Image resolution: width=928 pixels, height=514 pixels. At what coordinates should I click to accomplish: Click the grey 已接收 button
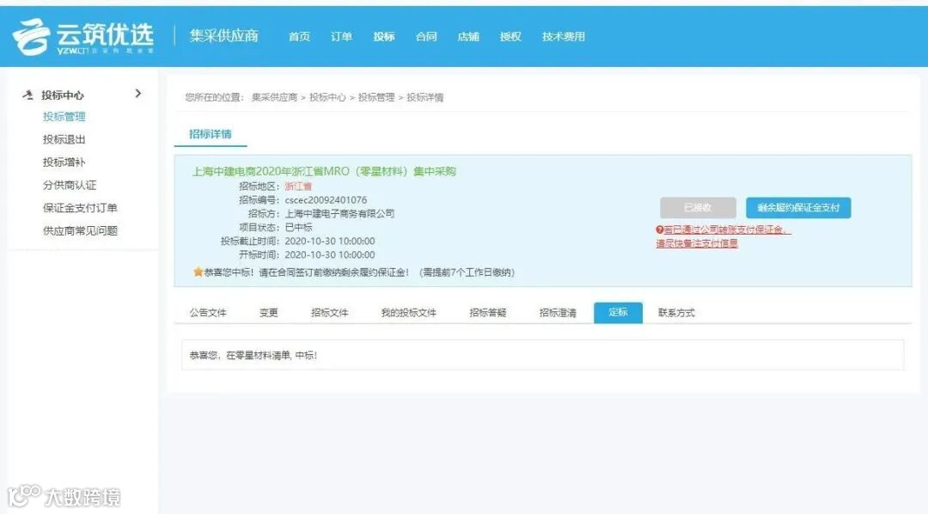coord(698,208)
